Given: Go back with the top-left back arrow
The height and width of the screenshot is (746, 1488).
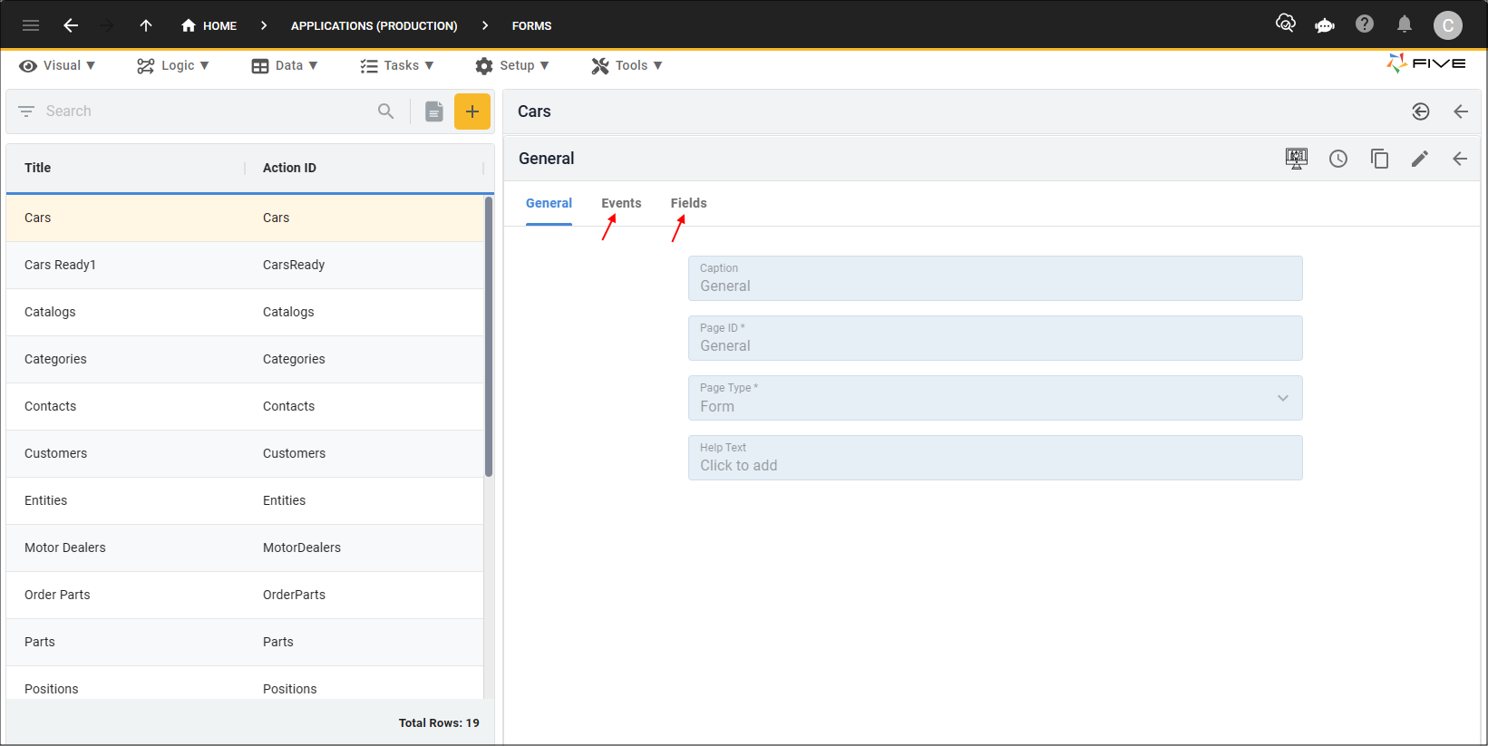Looking at the screenshot, I should [x=70, y=25].
